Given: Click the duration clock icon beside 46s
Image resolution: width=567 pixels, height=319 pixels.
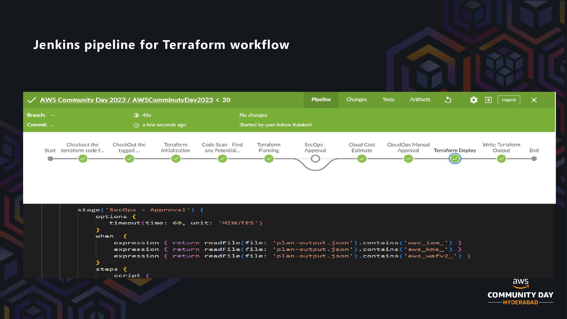Looking at the screenshot, I should pyautogui.click(x=136, y=115).
